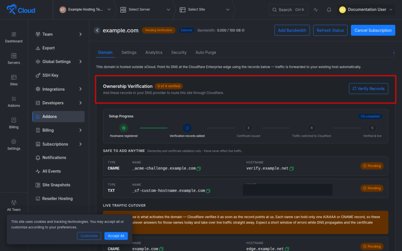Open the Documentation User account menu

coord(366,10)
